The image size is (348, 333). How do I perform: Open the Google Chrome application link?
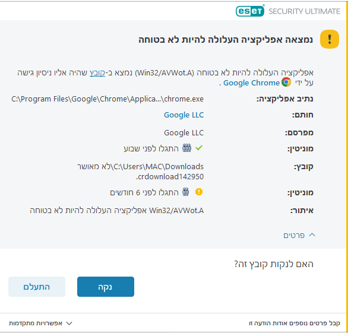(251, 83)
